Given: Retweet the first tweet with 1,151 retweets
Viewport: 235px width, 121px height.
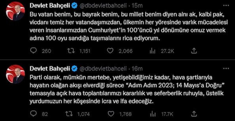Looking at the screenshot, I should click(71, 51).
